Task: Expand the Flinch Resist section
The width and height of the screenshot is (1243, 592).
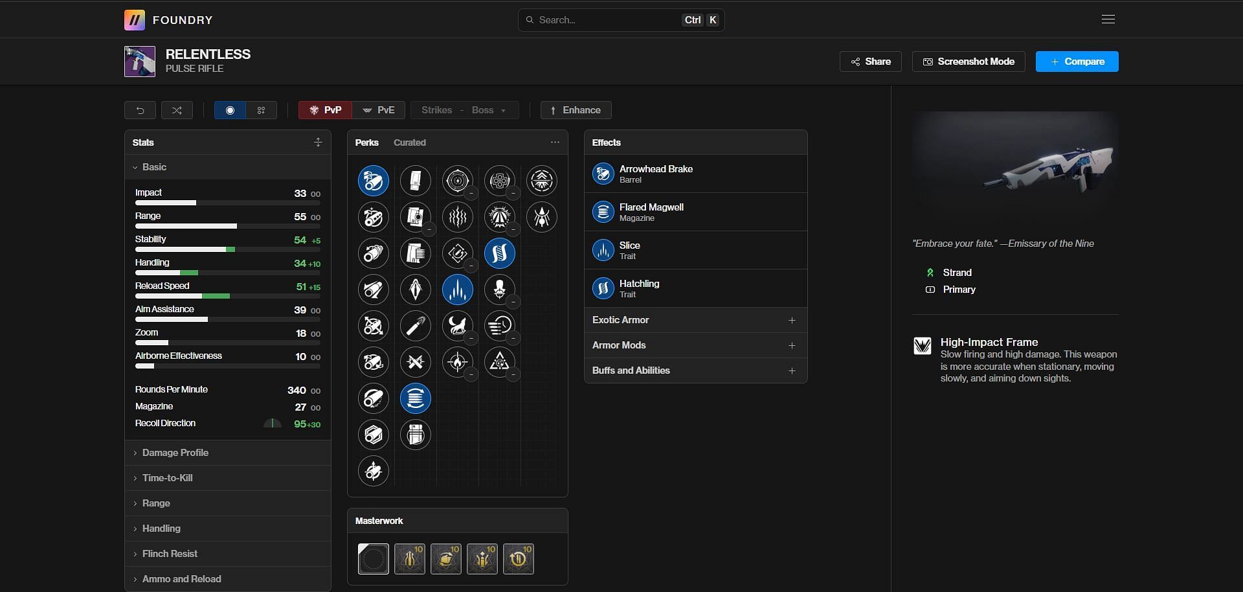Action: coord(227,554)
